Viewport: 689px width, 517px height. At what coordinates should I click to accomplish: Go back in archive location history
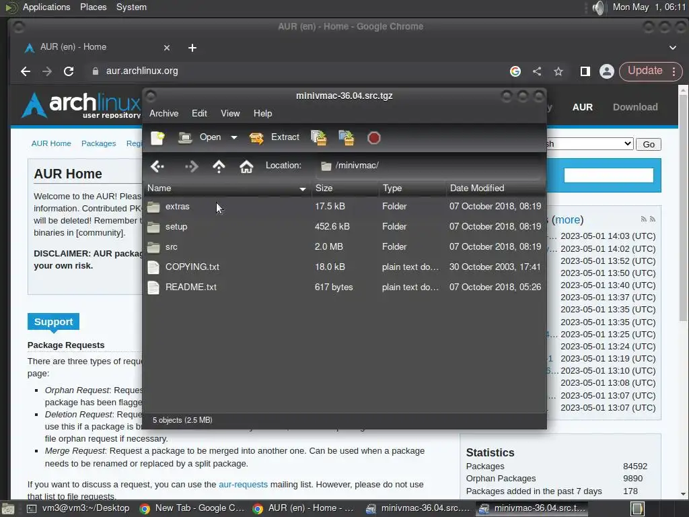coord(157,166)
